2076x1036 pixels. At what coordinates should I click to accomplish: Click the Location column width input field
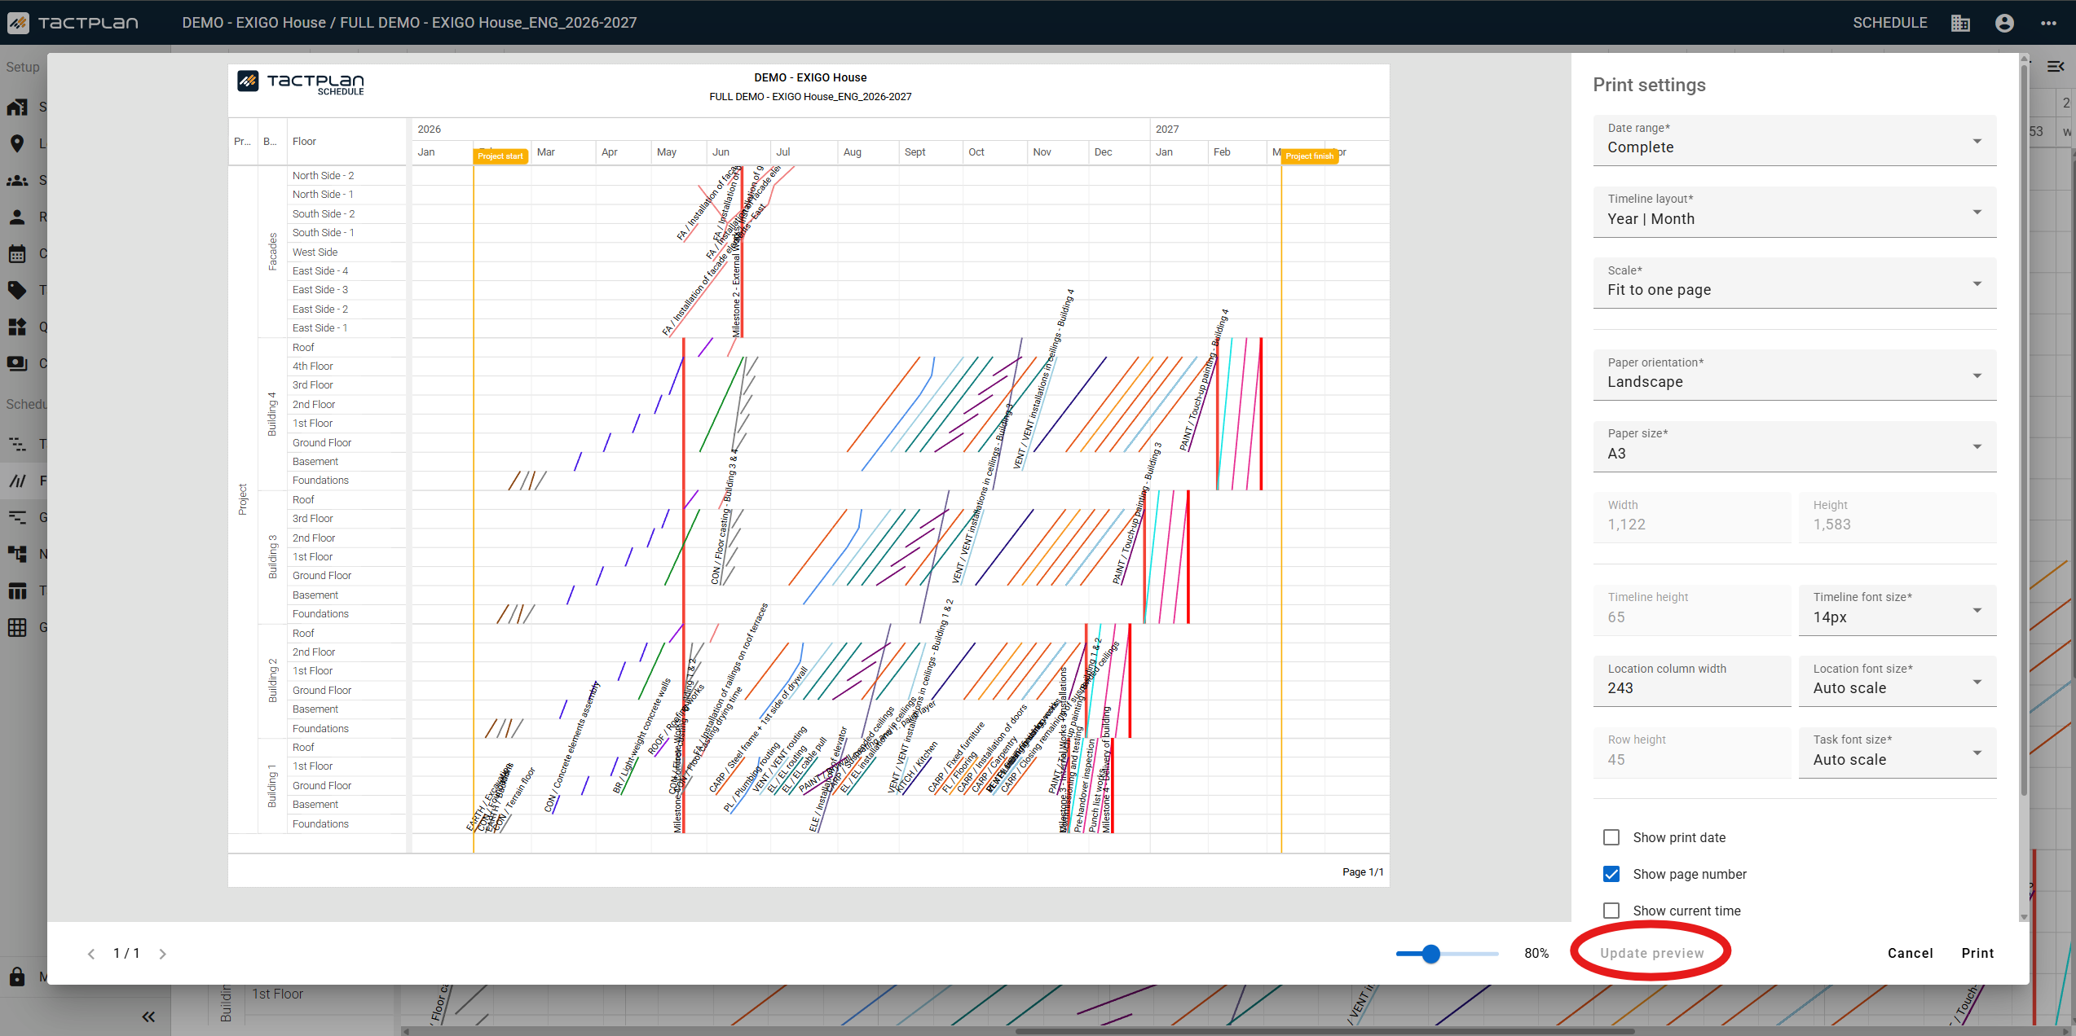[1692, 681]
